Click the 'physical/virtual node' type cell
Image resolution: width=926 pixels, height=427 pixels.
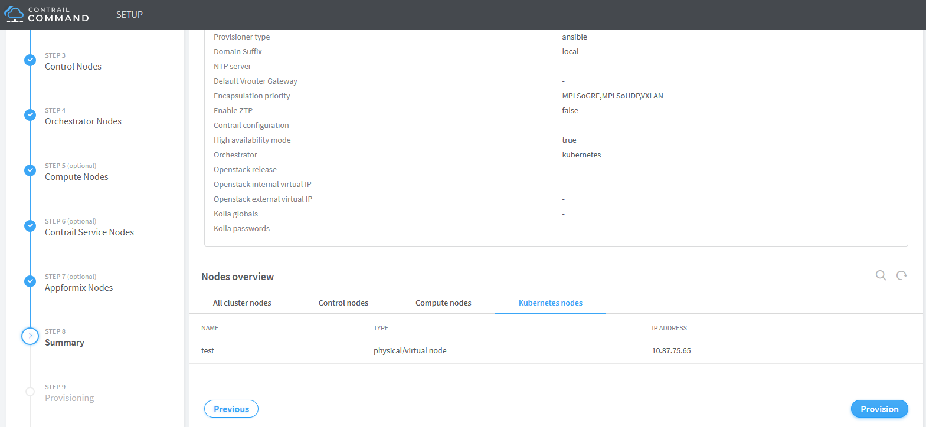[410, 350]
